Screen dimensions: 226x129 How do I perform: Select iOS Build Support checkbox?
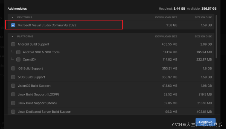(x=13, y=69)
